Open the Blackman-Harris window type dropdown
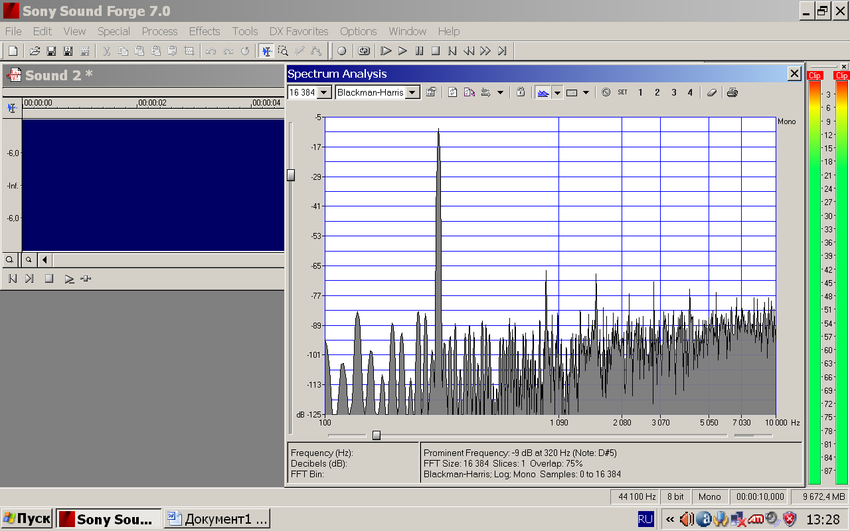Screen dimensions: 850x531 point(412,92)
